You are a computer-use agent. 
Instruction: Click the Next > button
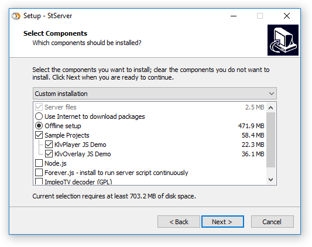(x=222, y=221)
